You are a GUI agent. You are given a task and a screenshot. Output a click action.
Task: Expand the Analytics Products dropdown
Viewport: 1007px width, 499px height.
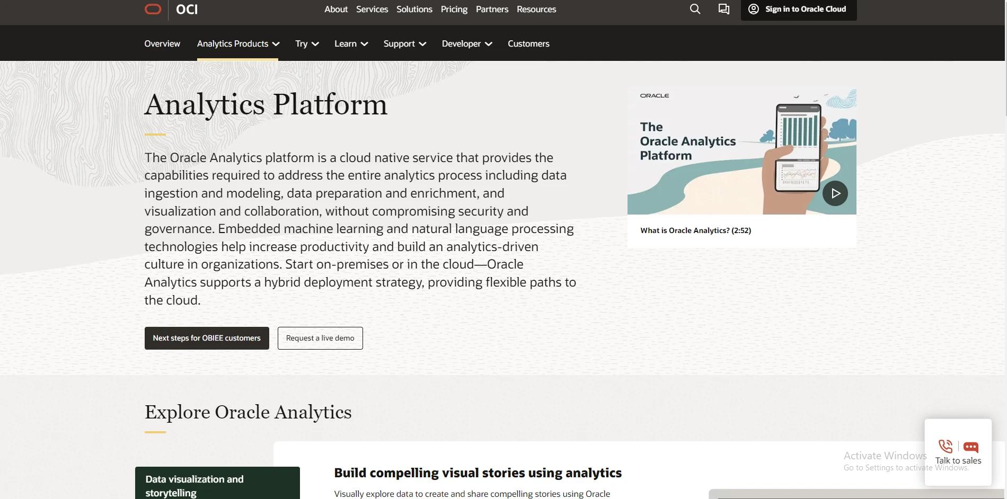click(238, 43)
